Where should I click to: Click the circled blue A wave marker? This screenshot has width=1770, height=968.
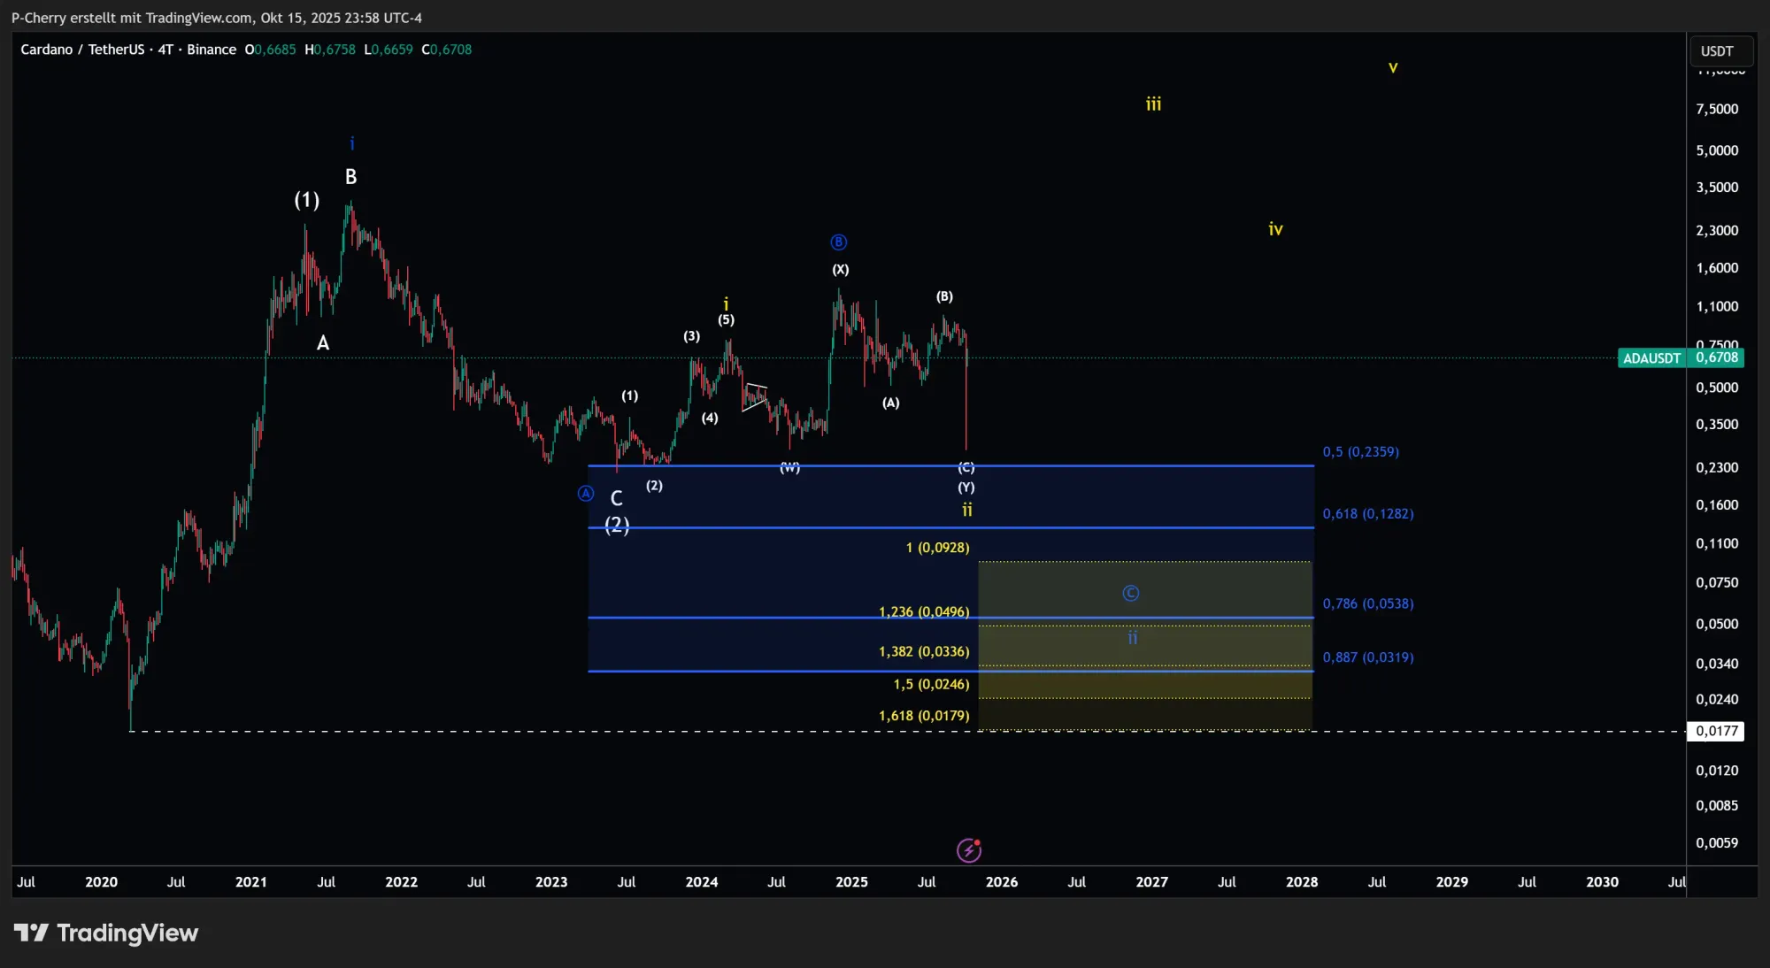tap(586, 494)
